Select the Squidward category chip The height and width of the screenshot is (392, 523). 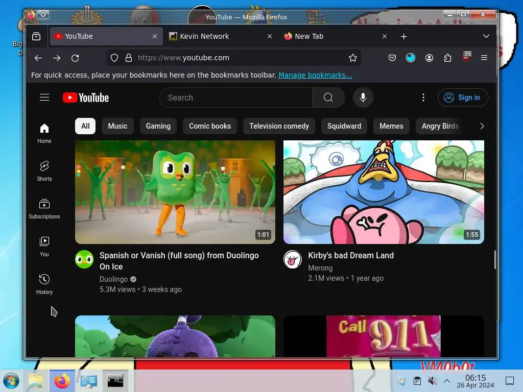point(344,126)
